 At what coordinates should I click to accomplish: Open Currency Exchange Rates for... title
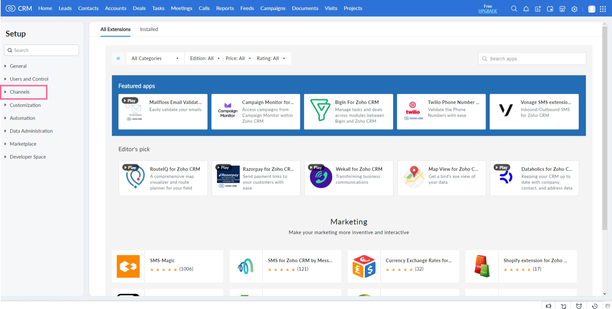pos(419,261)
